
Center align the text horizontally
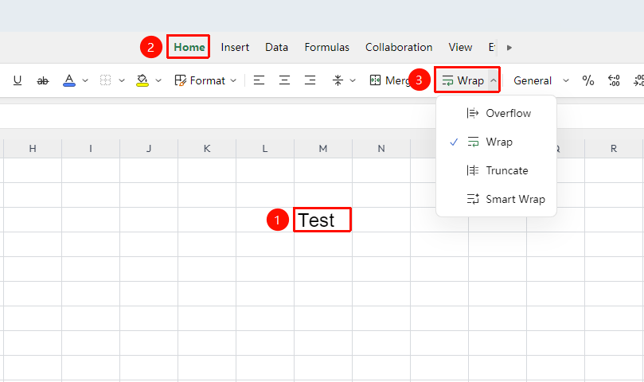pos(284,80)
